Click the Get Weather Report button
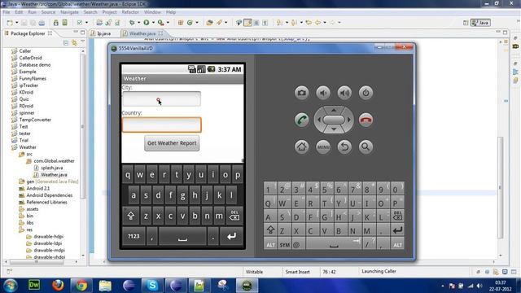This screenshot has height=293, width=521. tap(172, 143)
